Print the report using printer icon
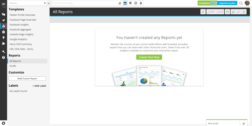Screen dimensions: 252x126 coord(227,12)
